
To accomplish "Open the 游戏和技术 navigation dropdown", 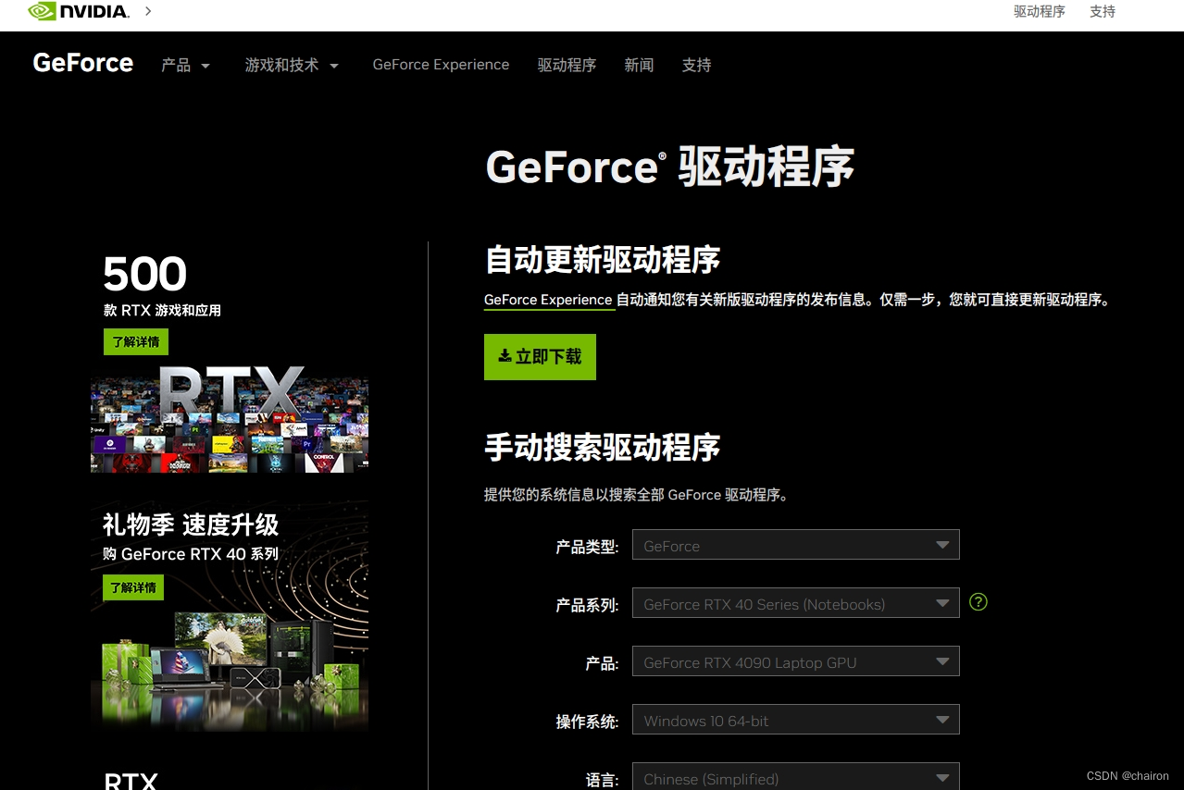I will 292,65.
